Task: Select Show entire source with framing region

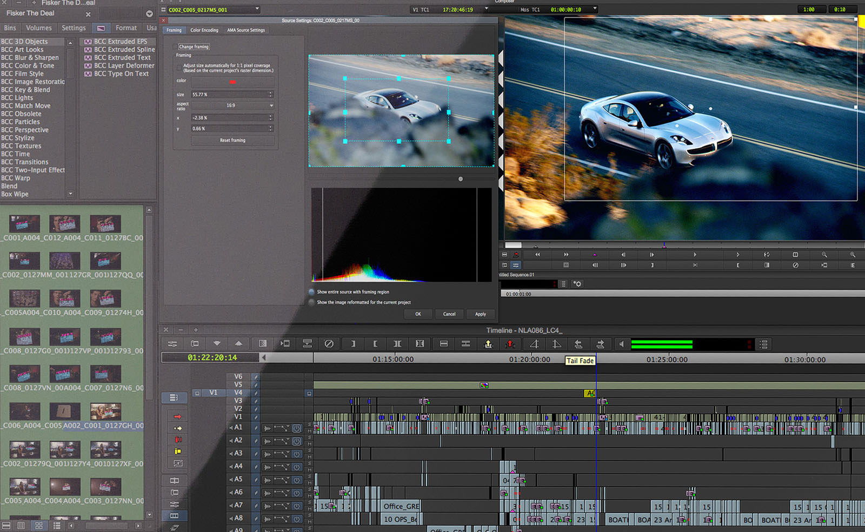Action: (311, 292)
